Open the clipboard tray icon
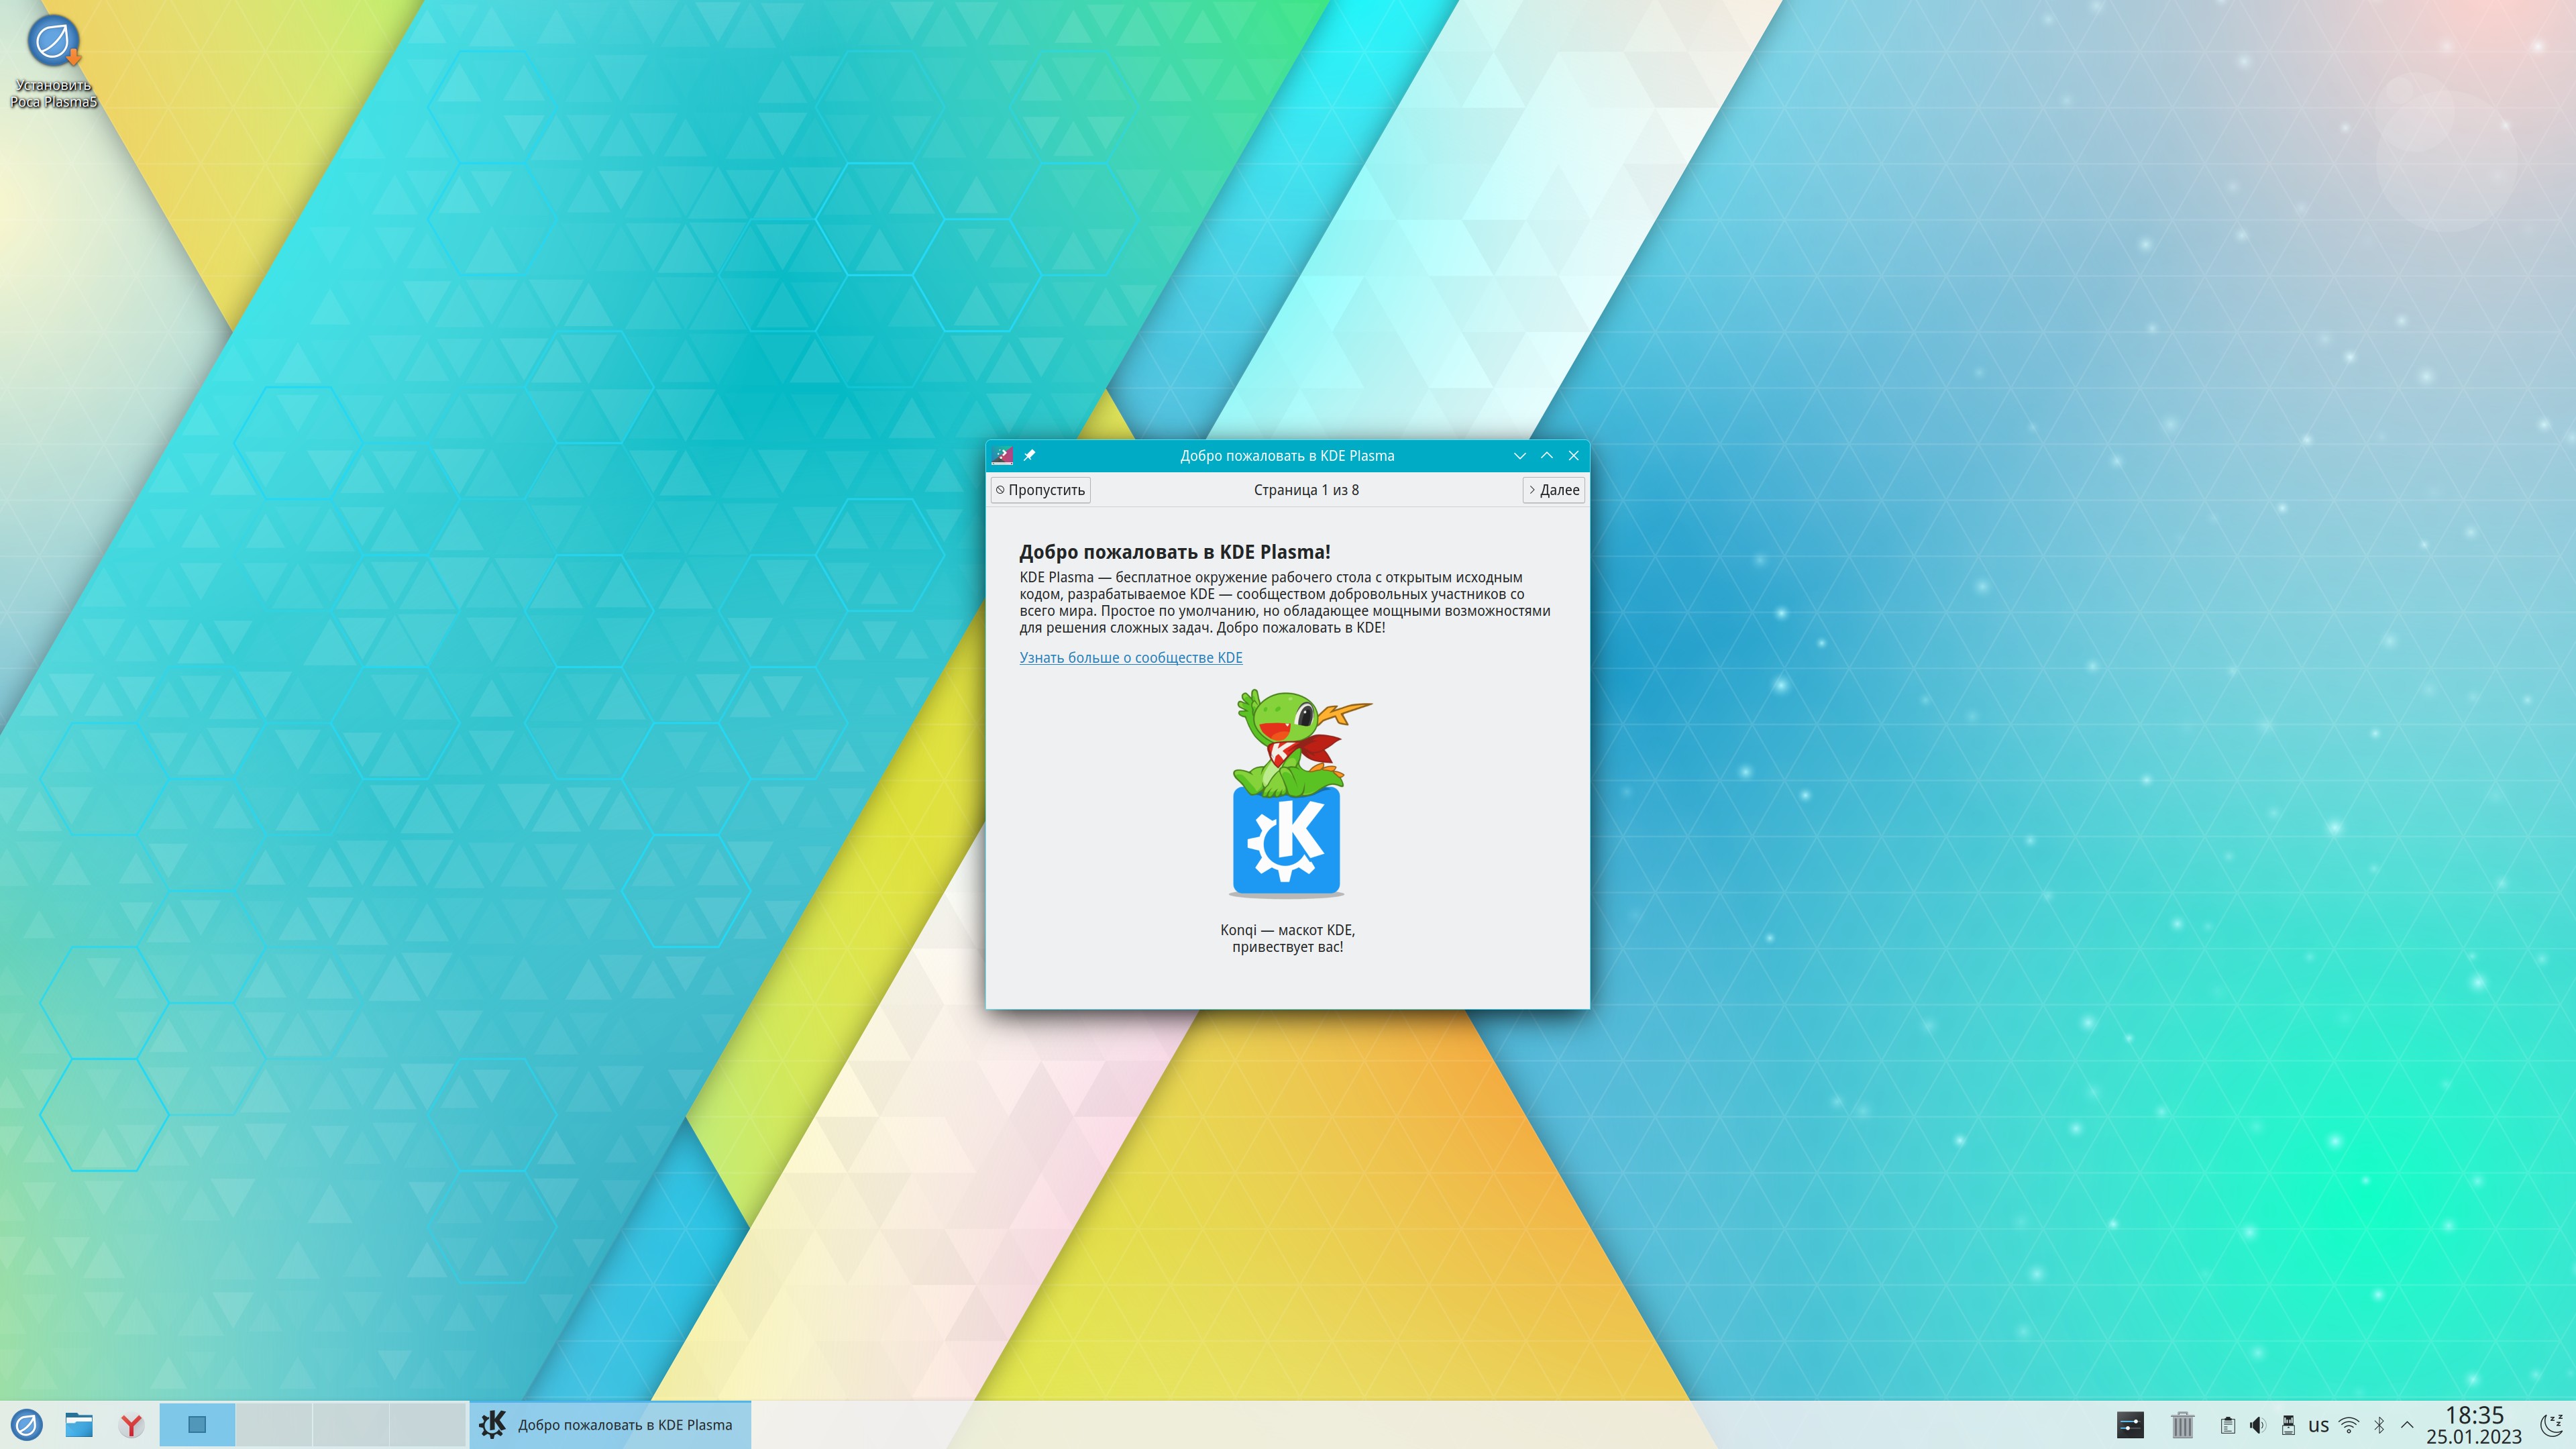Viewport: 2576px width, 1449px height. coord(2228,1425)
